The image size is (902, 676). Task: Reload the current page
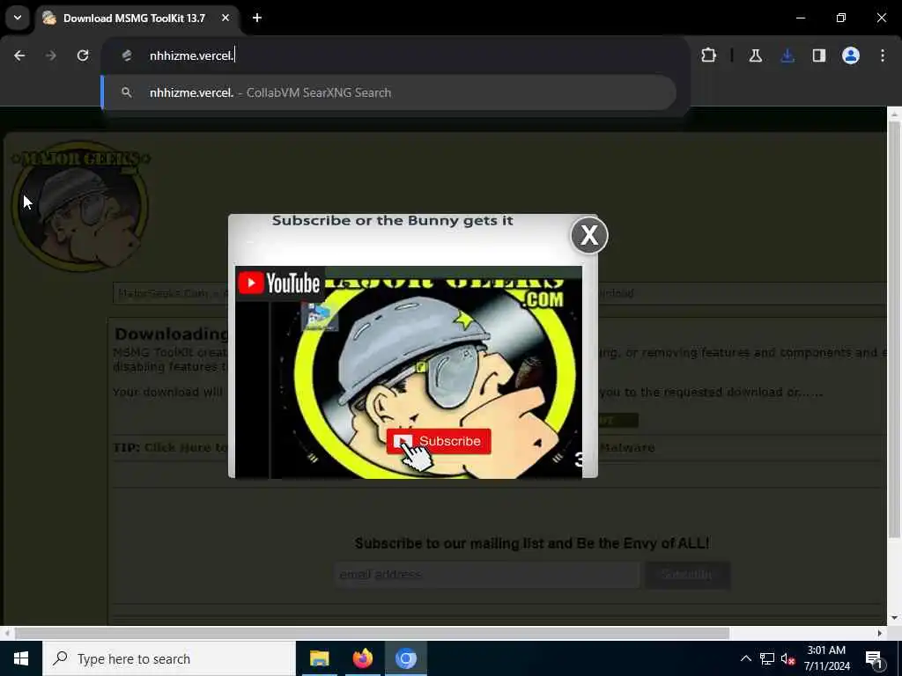[83, 55]
